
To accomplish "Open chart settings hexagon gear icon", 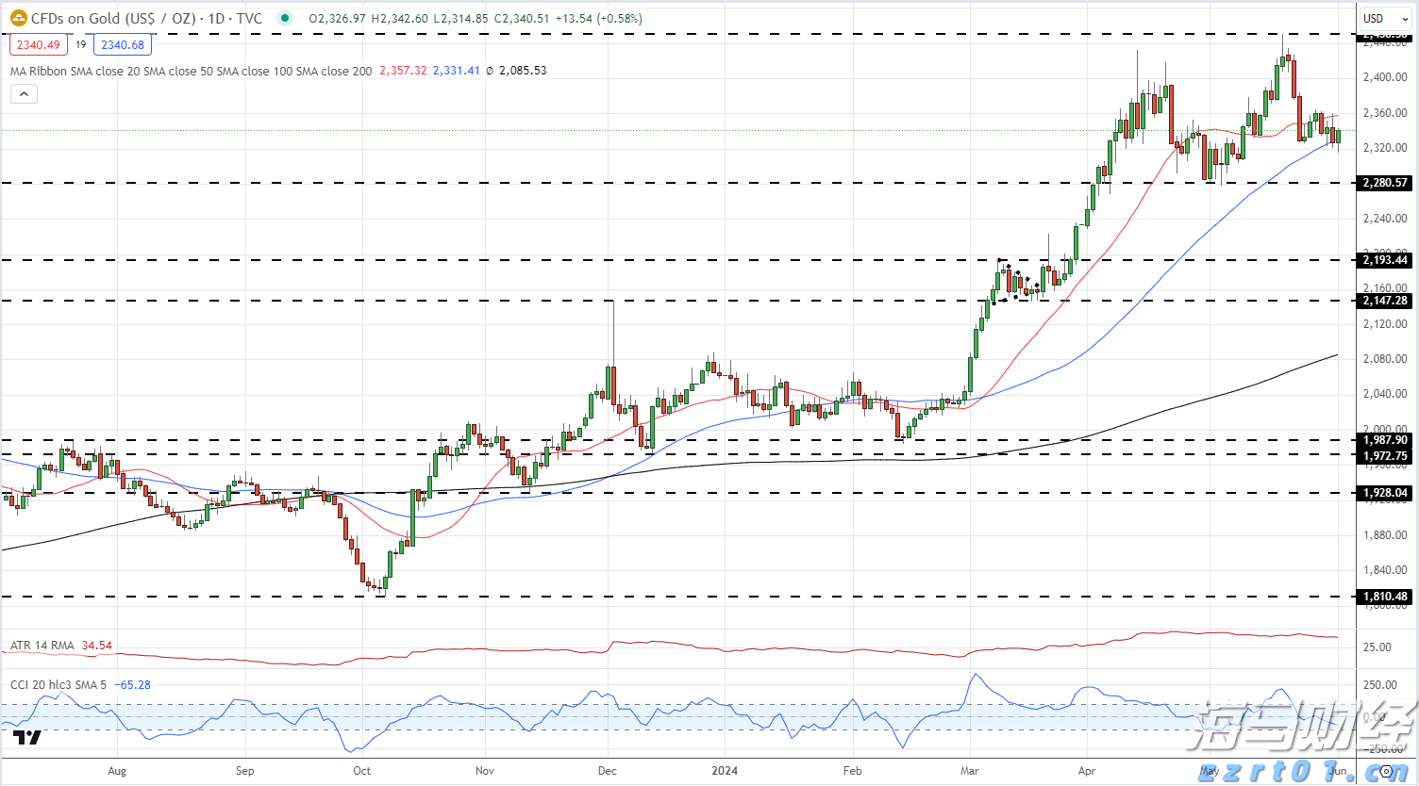I will tap(1387, 771).
